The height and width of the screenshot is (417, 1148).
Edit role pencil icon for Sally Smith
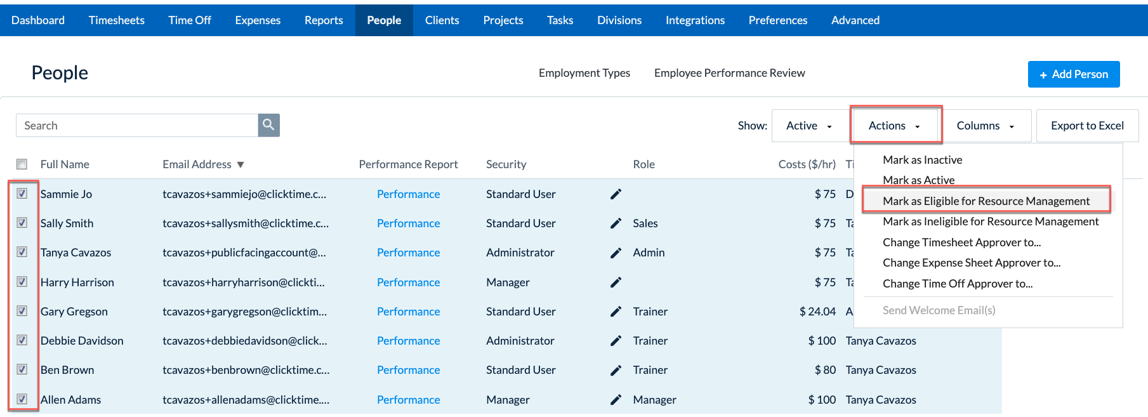(x=616, y=223)
